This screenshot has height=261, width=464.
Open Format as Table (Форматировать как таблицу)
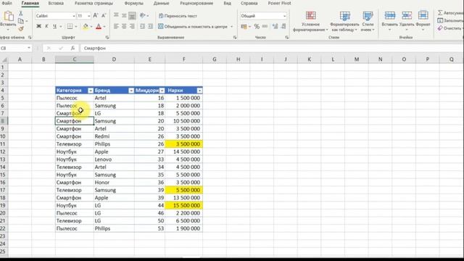(344, 22)
